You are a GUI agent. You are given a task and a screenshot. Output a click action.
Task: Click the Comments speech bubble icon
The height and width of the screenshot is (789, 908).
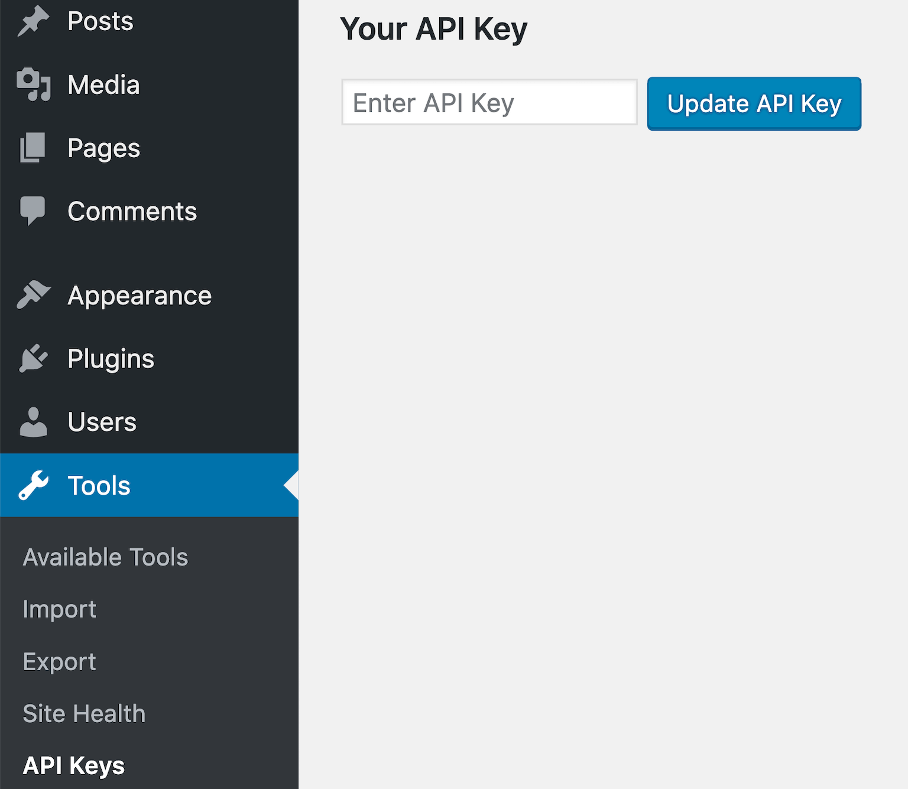pos(33,211)
